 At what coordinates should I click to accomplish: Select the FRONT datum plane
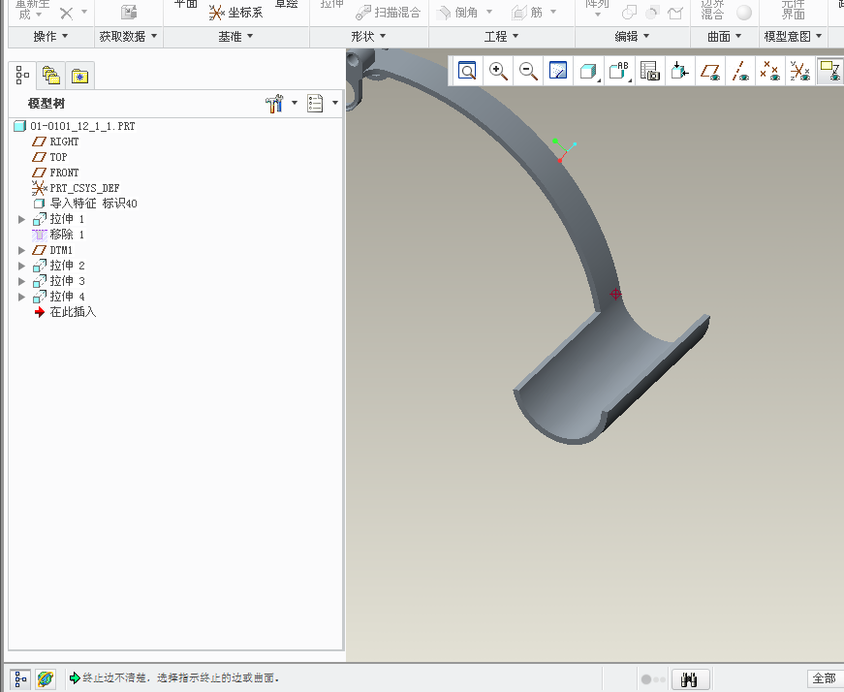click(55, 173)
